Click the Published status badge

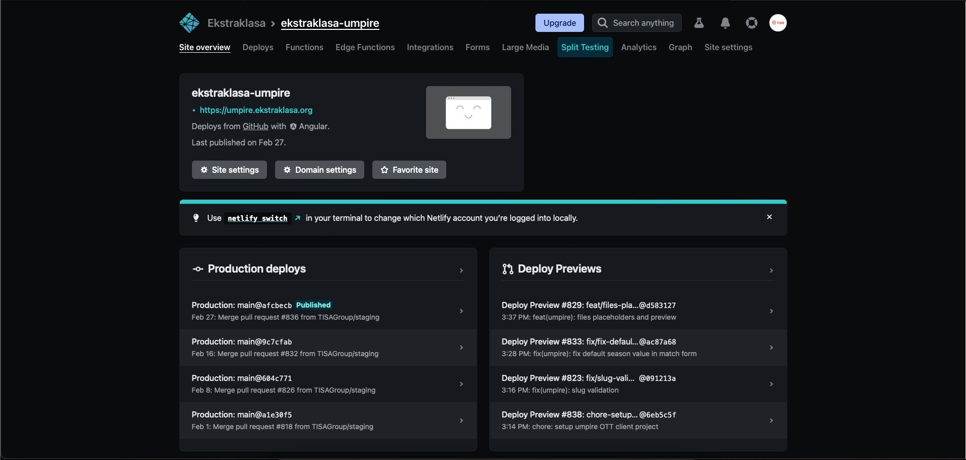click(314, 305)
